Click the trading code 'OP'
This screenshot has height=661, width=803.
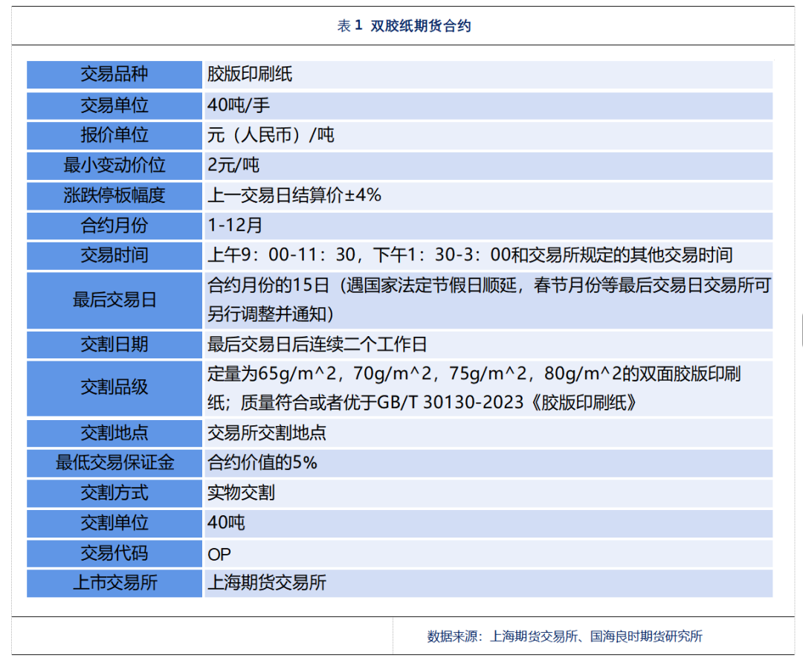[219, 555]
